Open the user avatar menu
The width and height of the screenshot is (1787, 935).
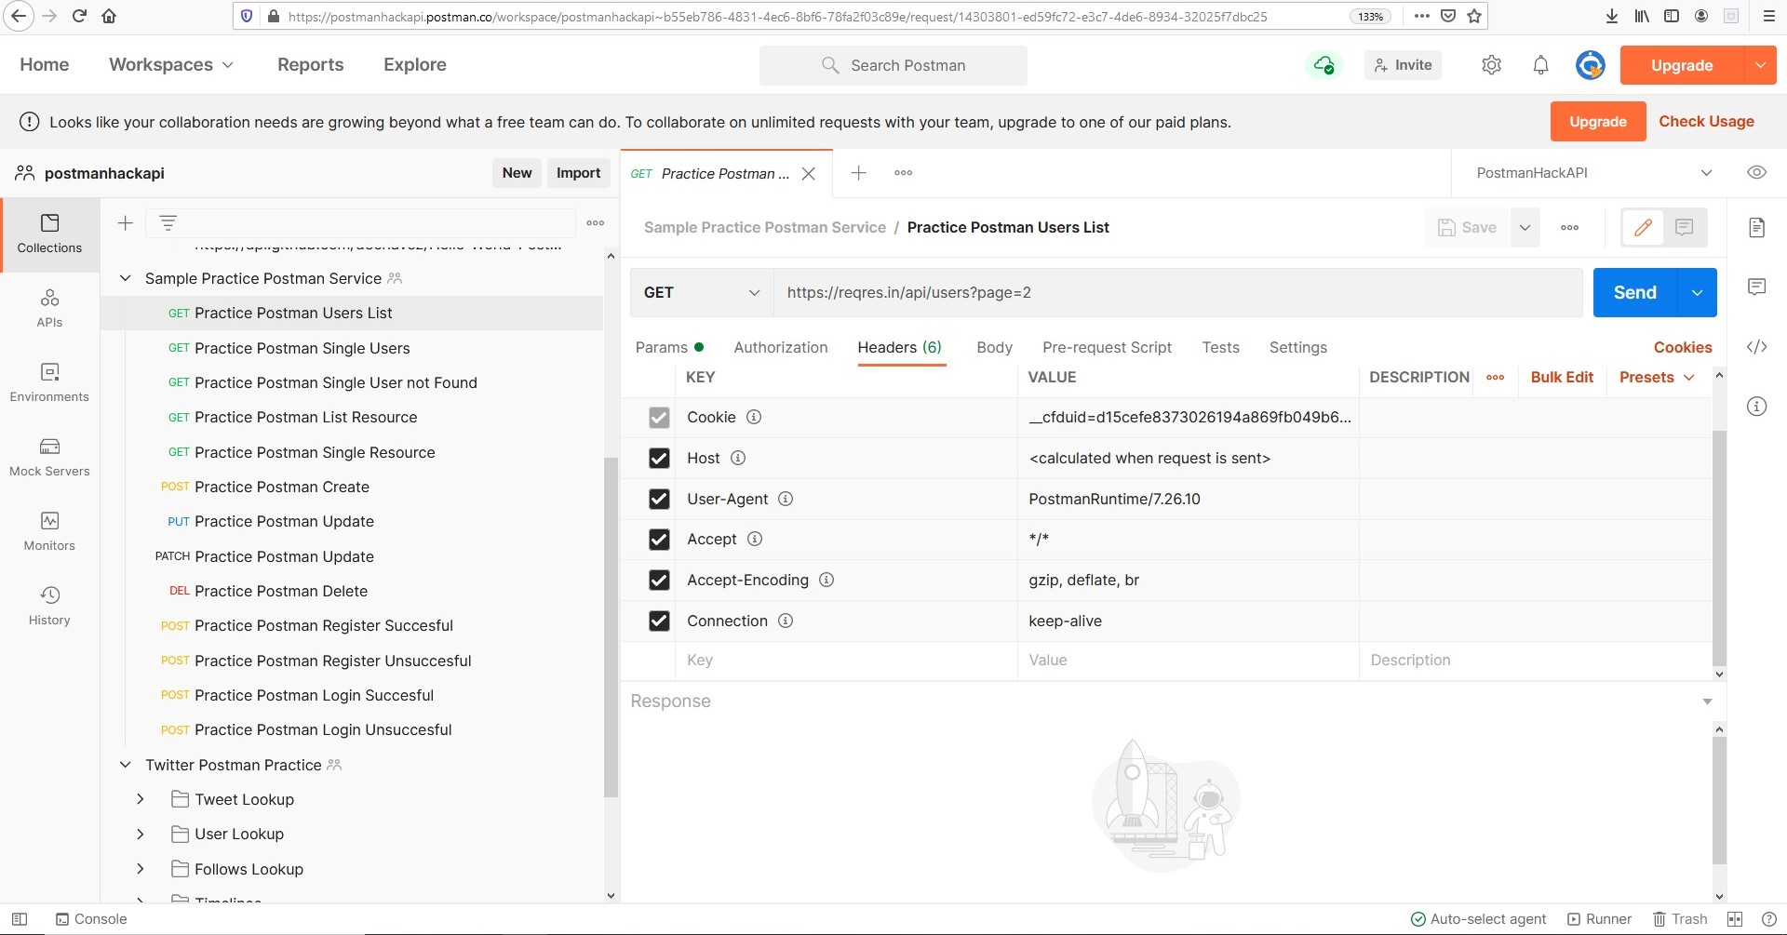point(1590,65)
